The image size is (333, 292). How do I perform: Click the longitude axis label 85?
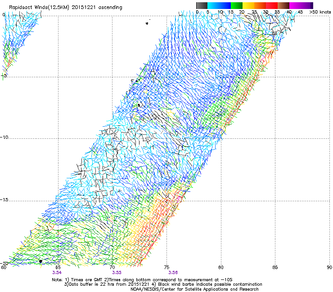(275, 267)
